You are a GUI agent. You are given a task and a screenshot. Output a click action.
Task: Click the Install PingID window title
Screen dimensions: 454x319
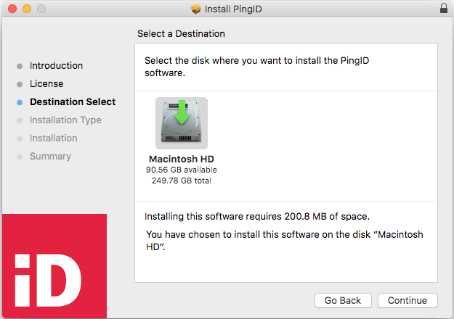click(x=232, y=9)
